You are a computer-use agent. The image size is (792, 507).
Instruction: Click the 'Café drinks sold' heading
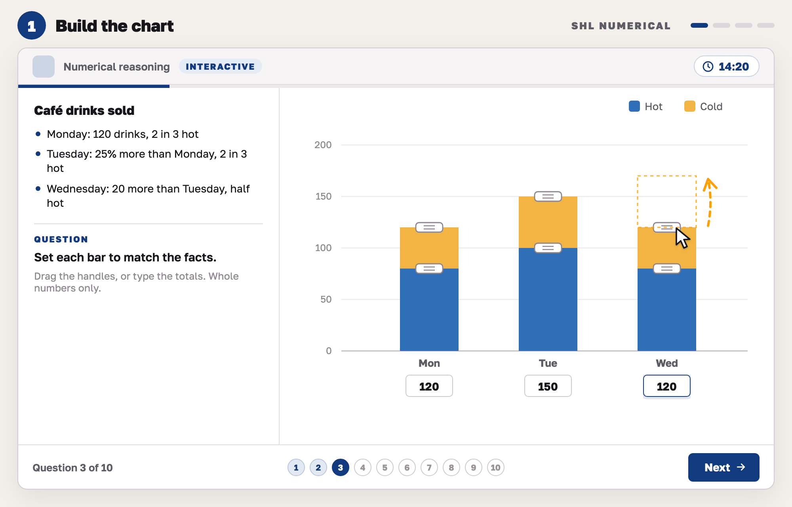(x=84, y=111)
